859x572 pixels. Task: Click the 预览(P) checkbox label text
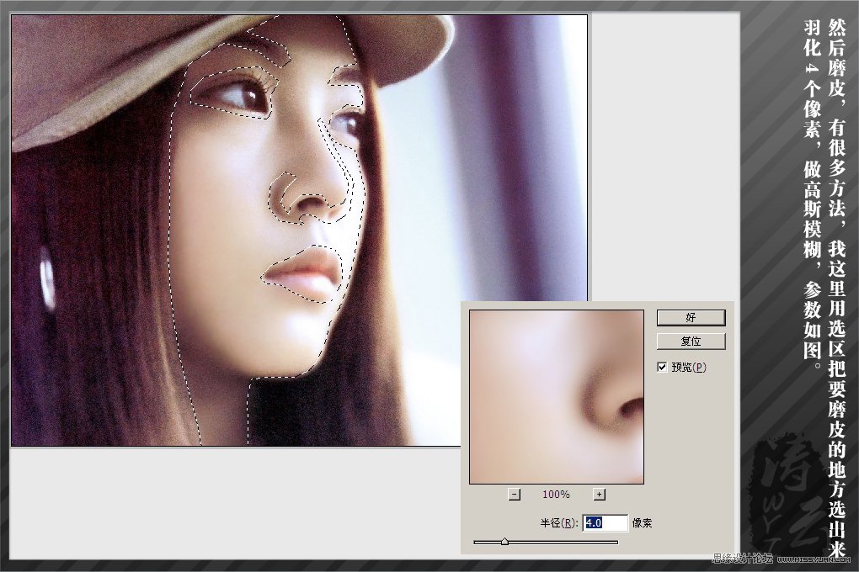689,367
